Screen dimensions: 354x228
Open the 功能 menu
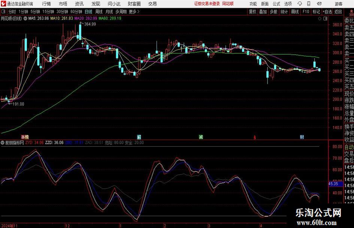pos(253,4)
